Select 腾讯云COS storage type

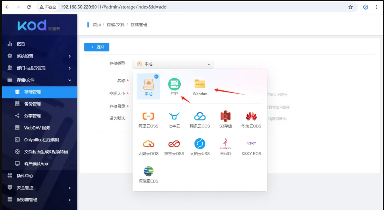tap(200, 119)
